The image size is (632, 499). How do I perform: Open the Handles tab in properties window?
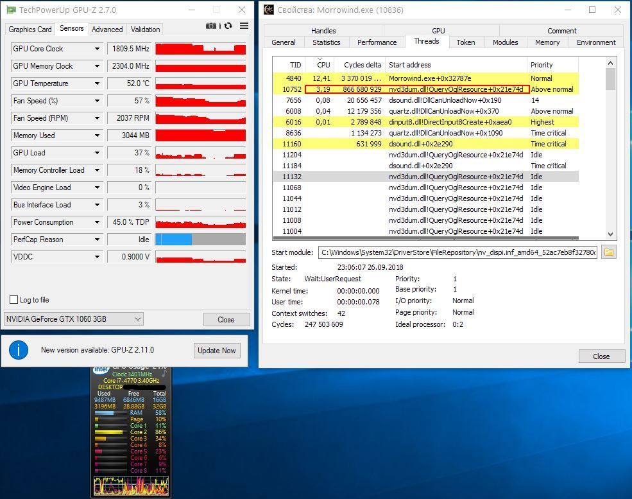[323, 31]
